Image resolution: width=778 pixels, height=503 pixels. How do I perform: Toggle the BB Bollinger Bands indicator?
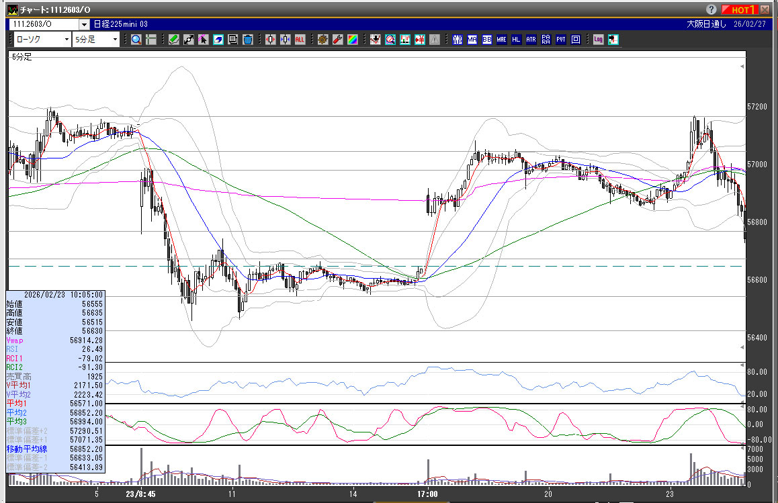[487, 40]
